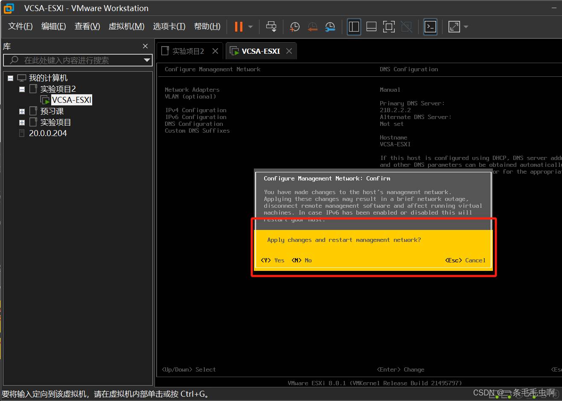562x401 pixels.
Task: Toggle the thumbnail bar view icon
Action: (371, 27)
